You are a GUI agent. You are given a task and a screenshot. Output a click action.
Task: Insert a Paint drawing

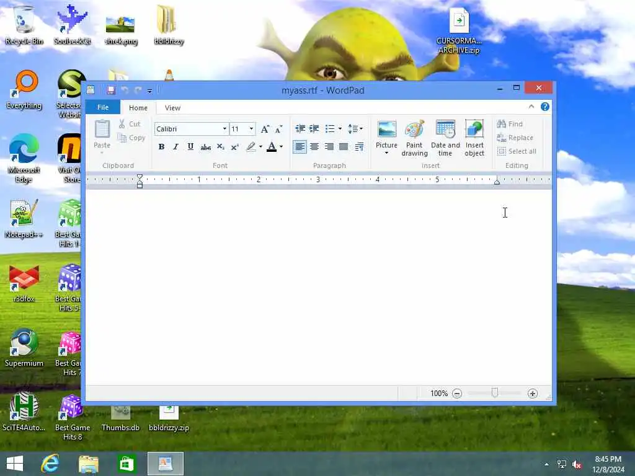coord(414,138)
